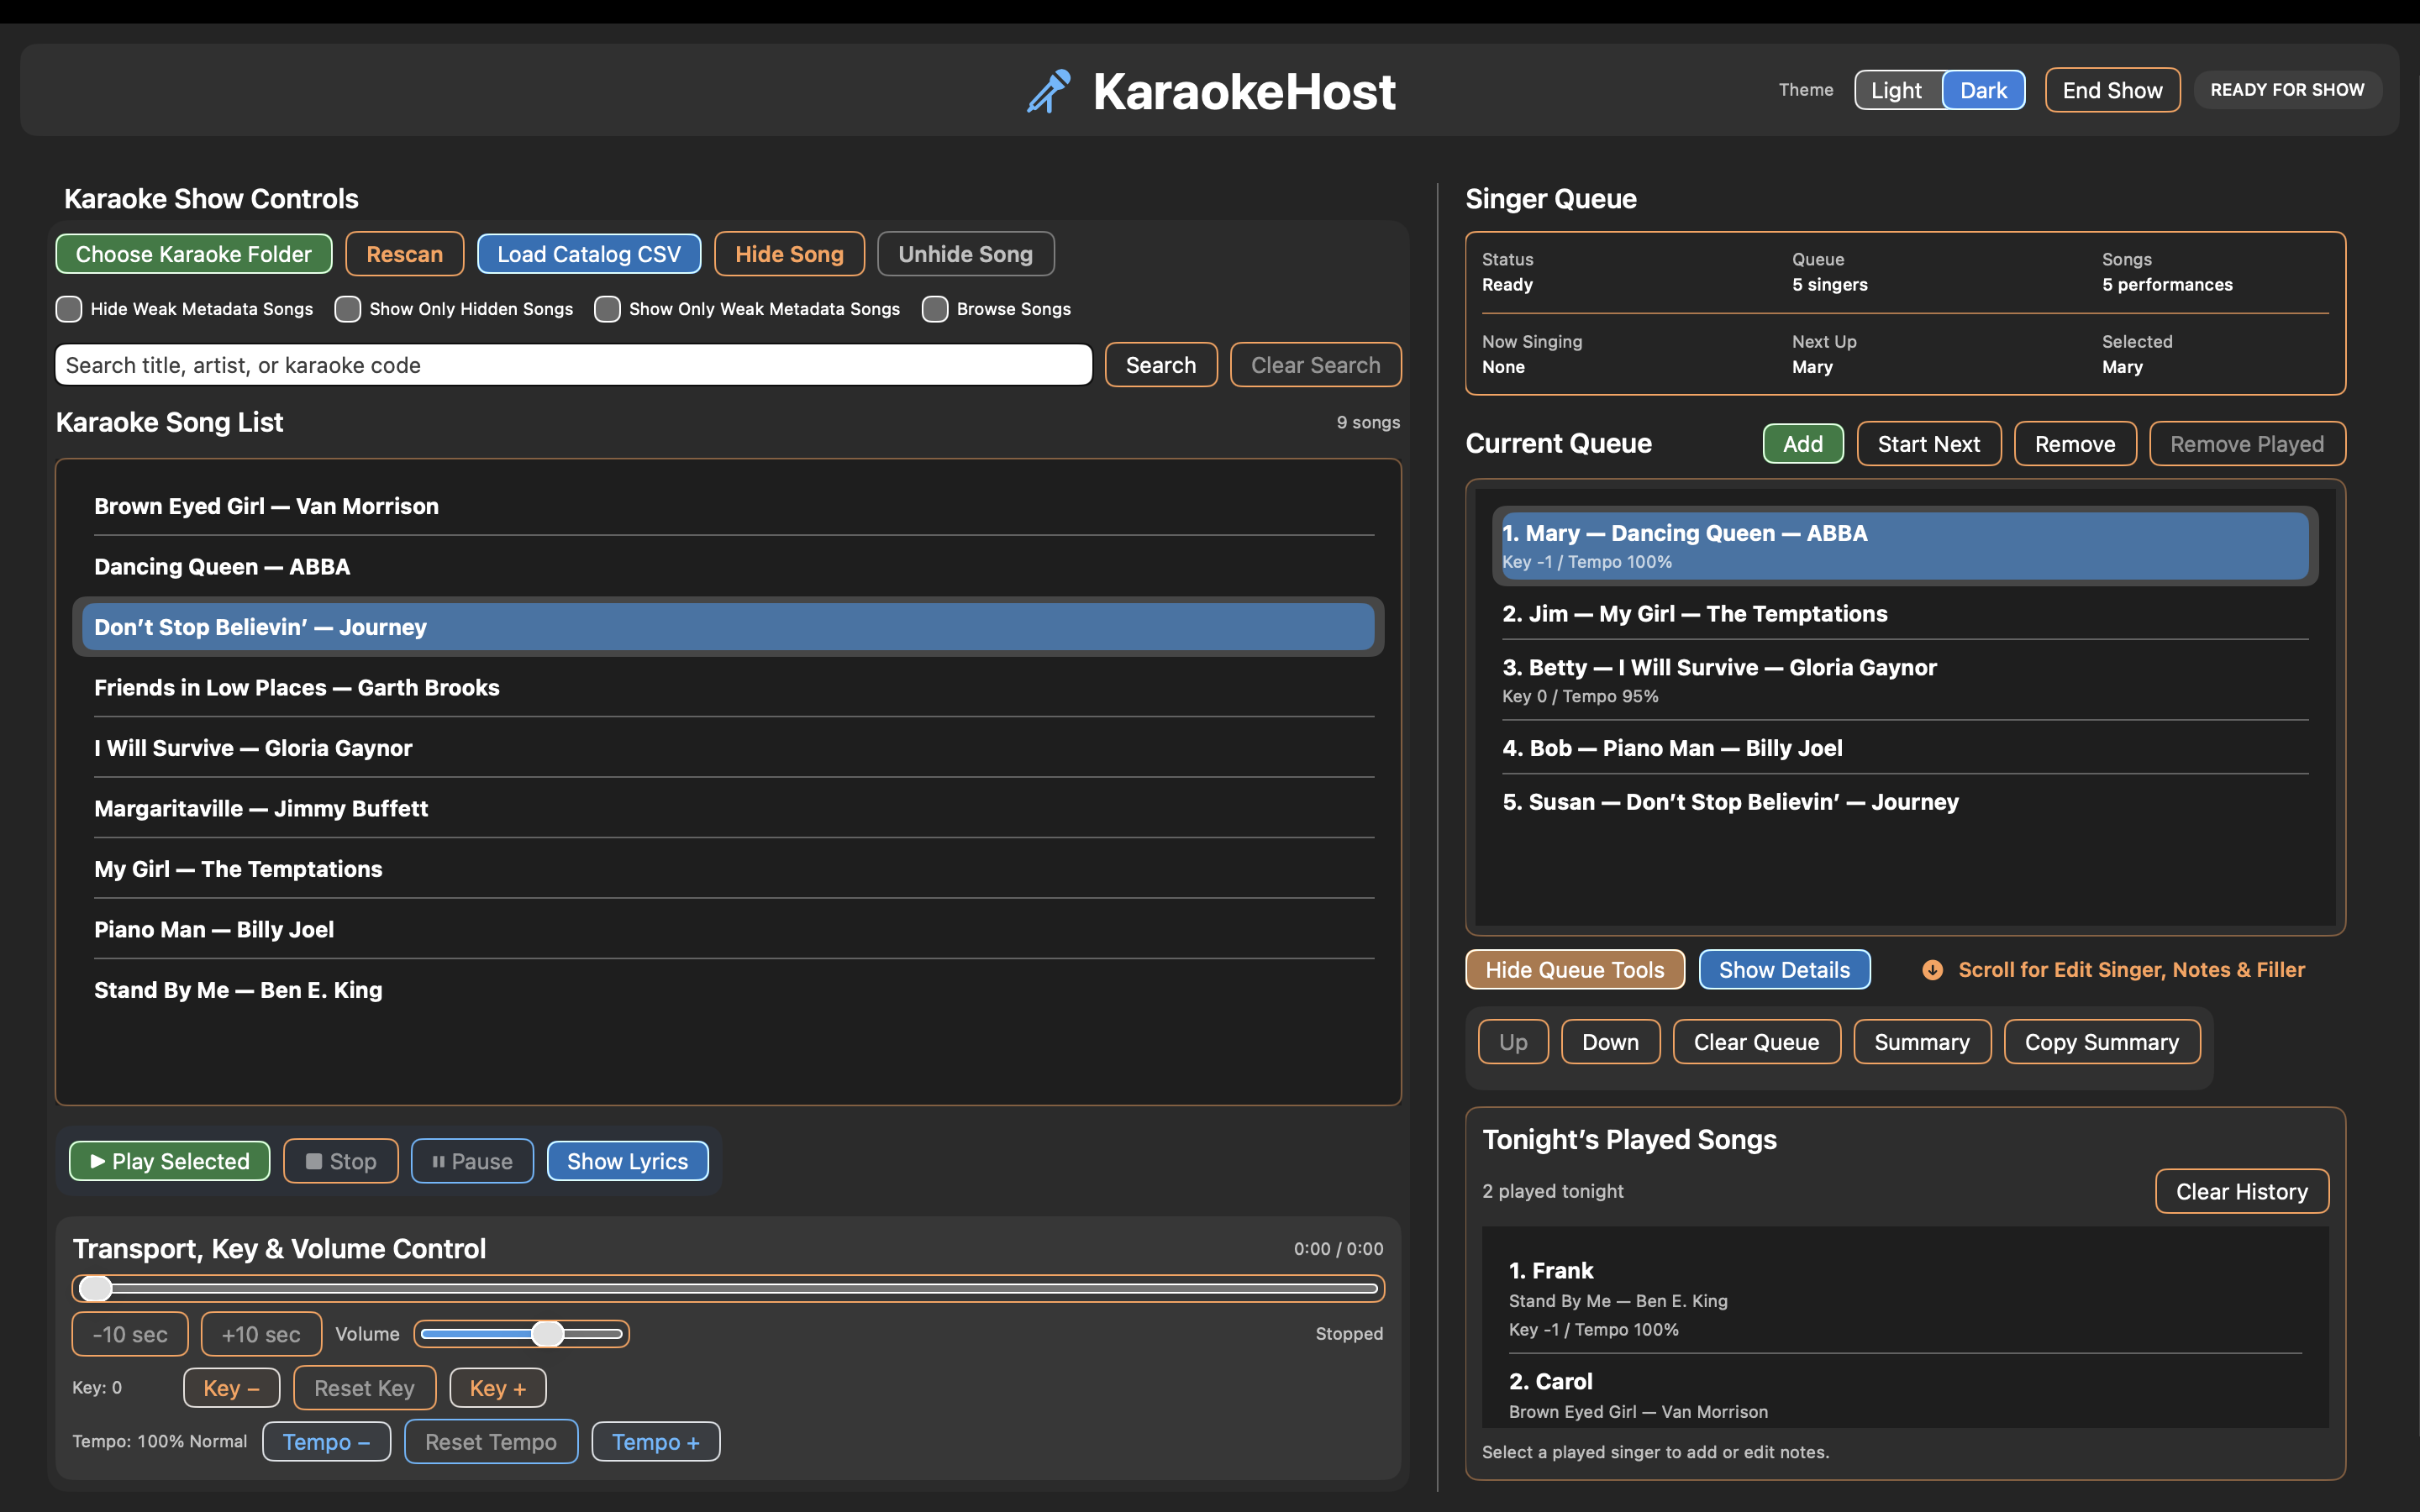Screen dimensions: 2420x1512
Task: Click Play Selected
Action: (x=170, y=1161)
